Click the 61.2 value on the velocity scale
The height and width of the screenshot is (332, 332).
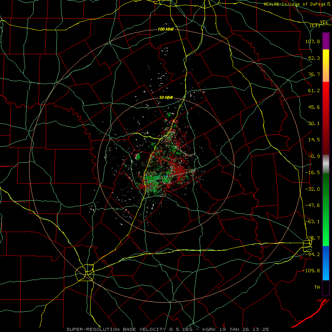click(314, 91)
